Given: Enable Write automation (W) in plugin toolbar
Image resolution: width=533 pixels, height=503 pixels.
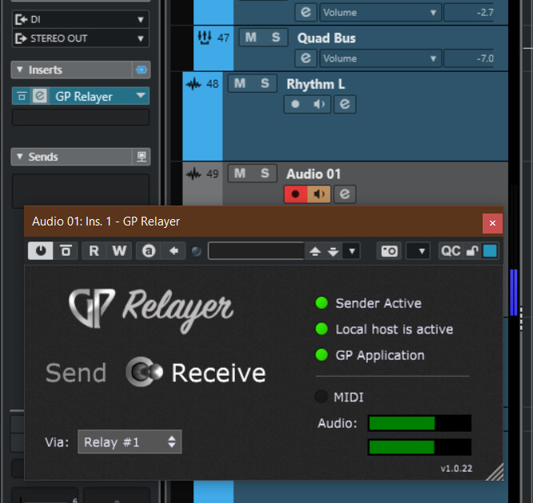Looking at the screenshot, I should click(118, 251).
